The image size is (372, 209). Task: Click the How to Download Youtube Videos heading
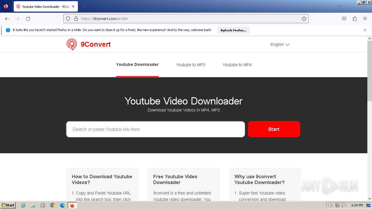102,179
